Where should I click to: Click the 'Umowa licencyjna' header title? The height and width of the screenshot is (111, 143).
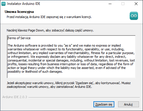tap(19, 12)
